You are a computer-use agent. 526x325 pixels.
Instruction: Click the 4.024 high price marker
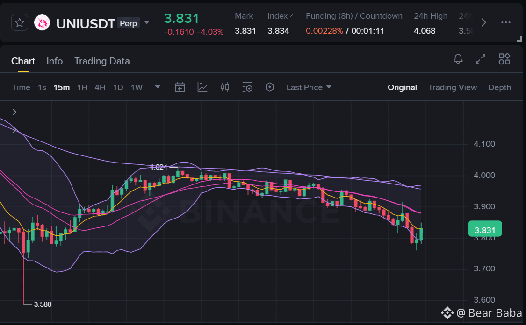coord(159,167)
